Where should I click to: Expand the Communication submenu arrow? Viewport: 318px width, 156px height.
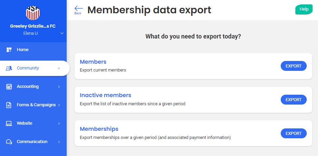point(59,142)
